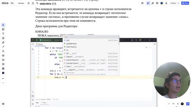Click the Present button in Miro
Screen dimensions: 191x107
tap(173, 3)
